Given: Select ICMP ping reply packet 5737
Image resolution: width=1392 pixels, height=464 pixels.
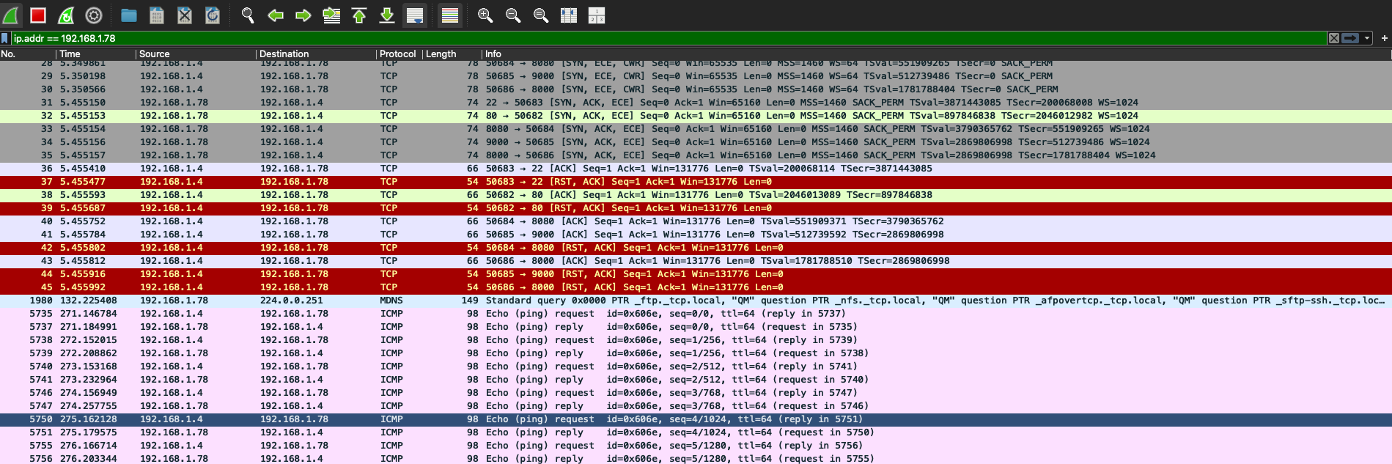Looking at the screenshot, I should (696, 327).
